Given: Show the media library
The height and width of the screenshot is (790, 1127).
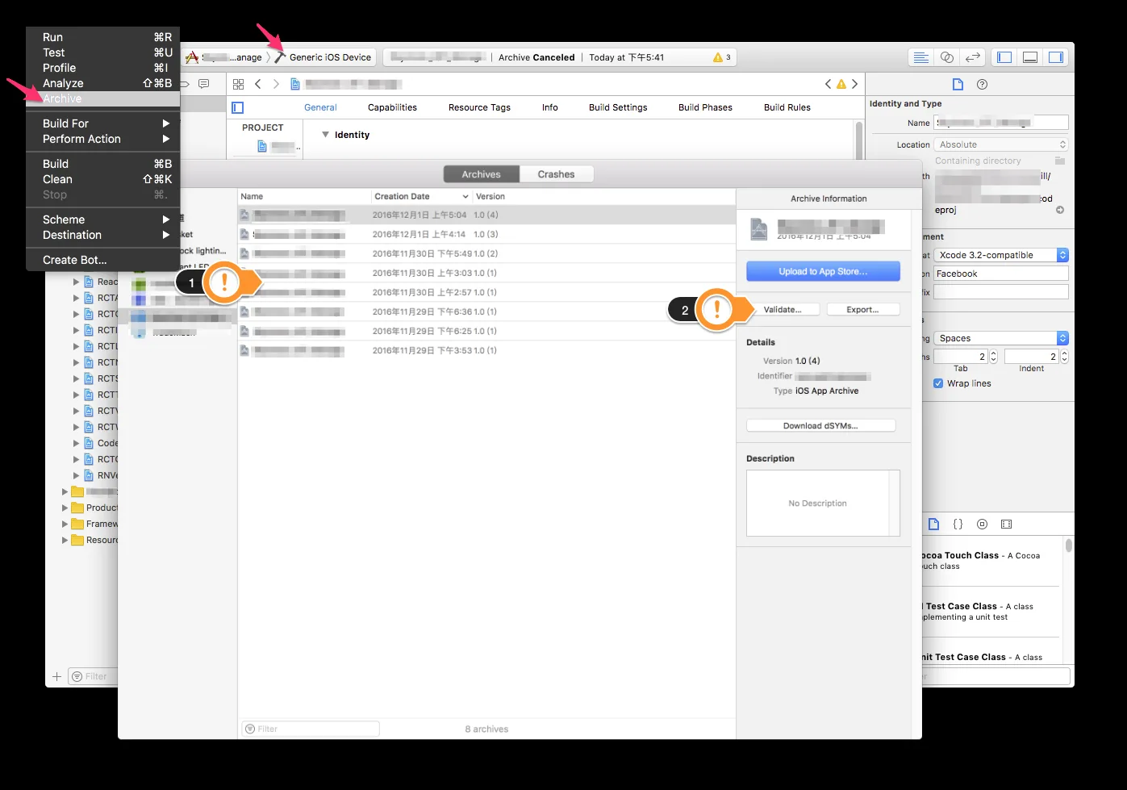Looking at the screenshot, I should [x=1006, y=524].
